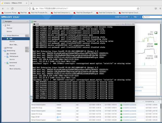Image resolution: width=162 pixels, height=123 pixels.
Task: Open the browser hamburger menu
Action: tap(160, 9)
